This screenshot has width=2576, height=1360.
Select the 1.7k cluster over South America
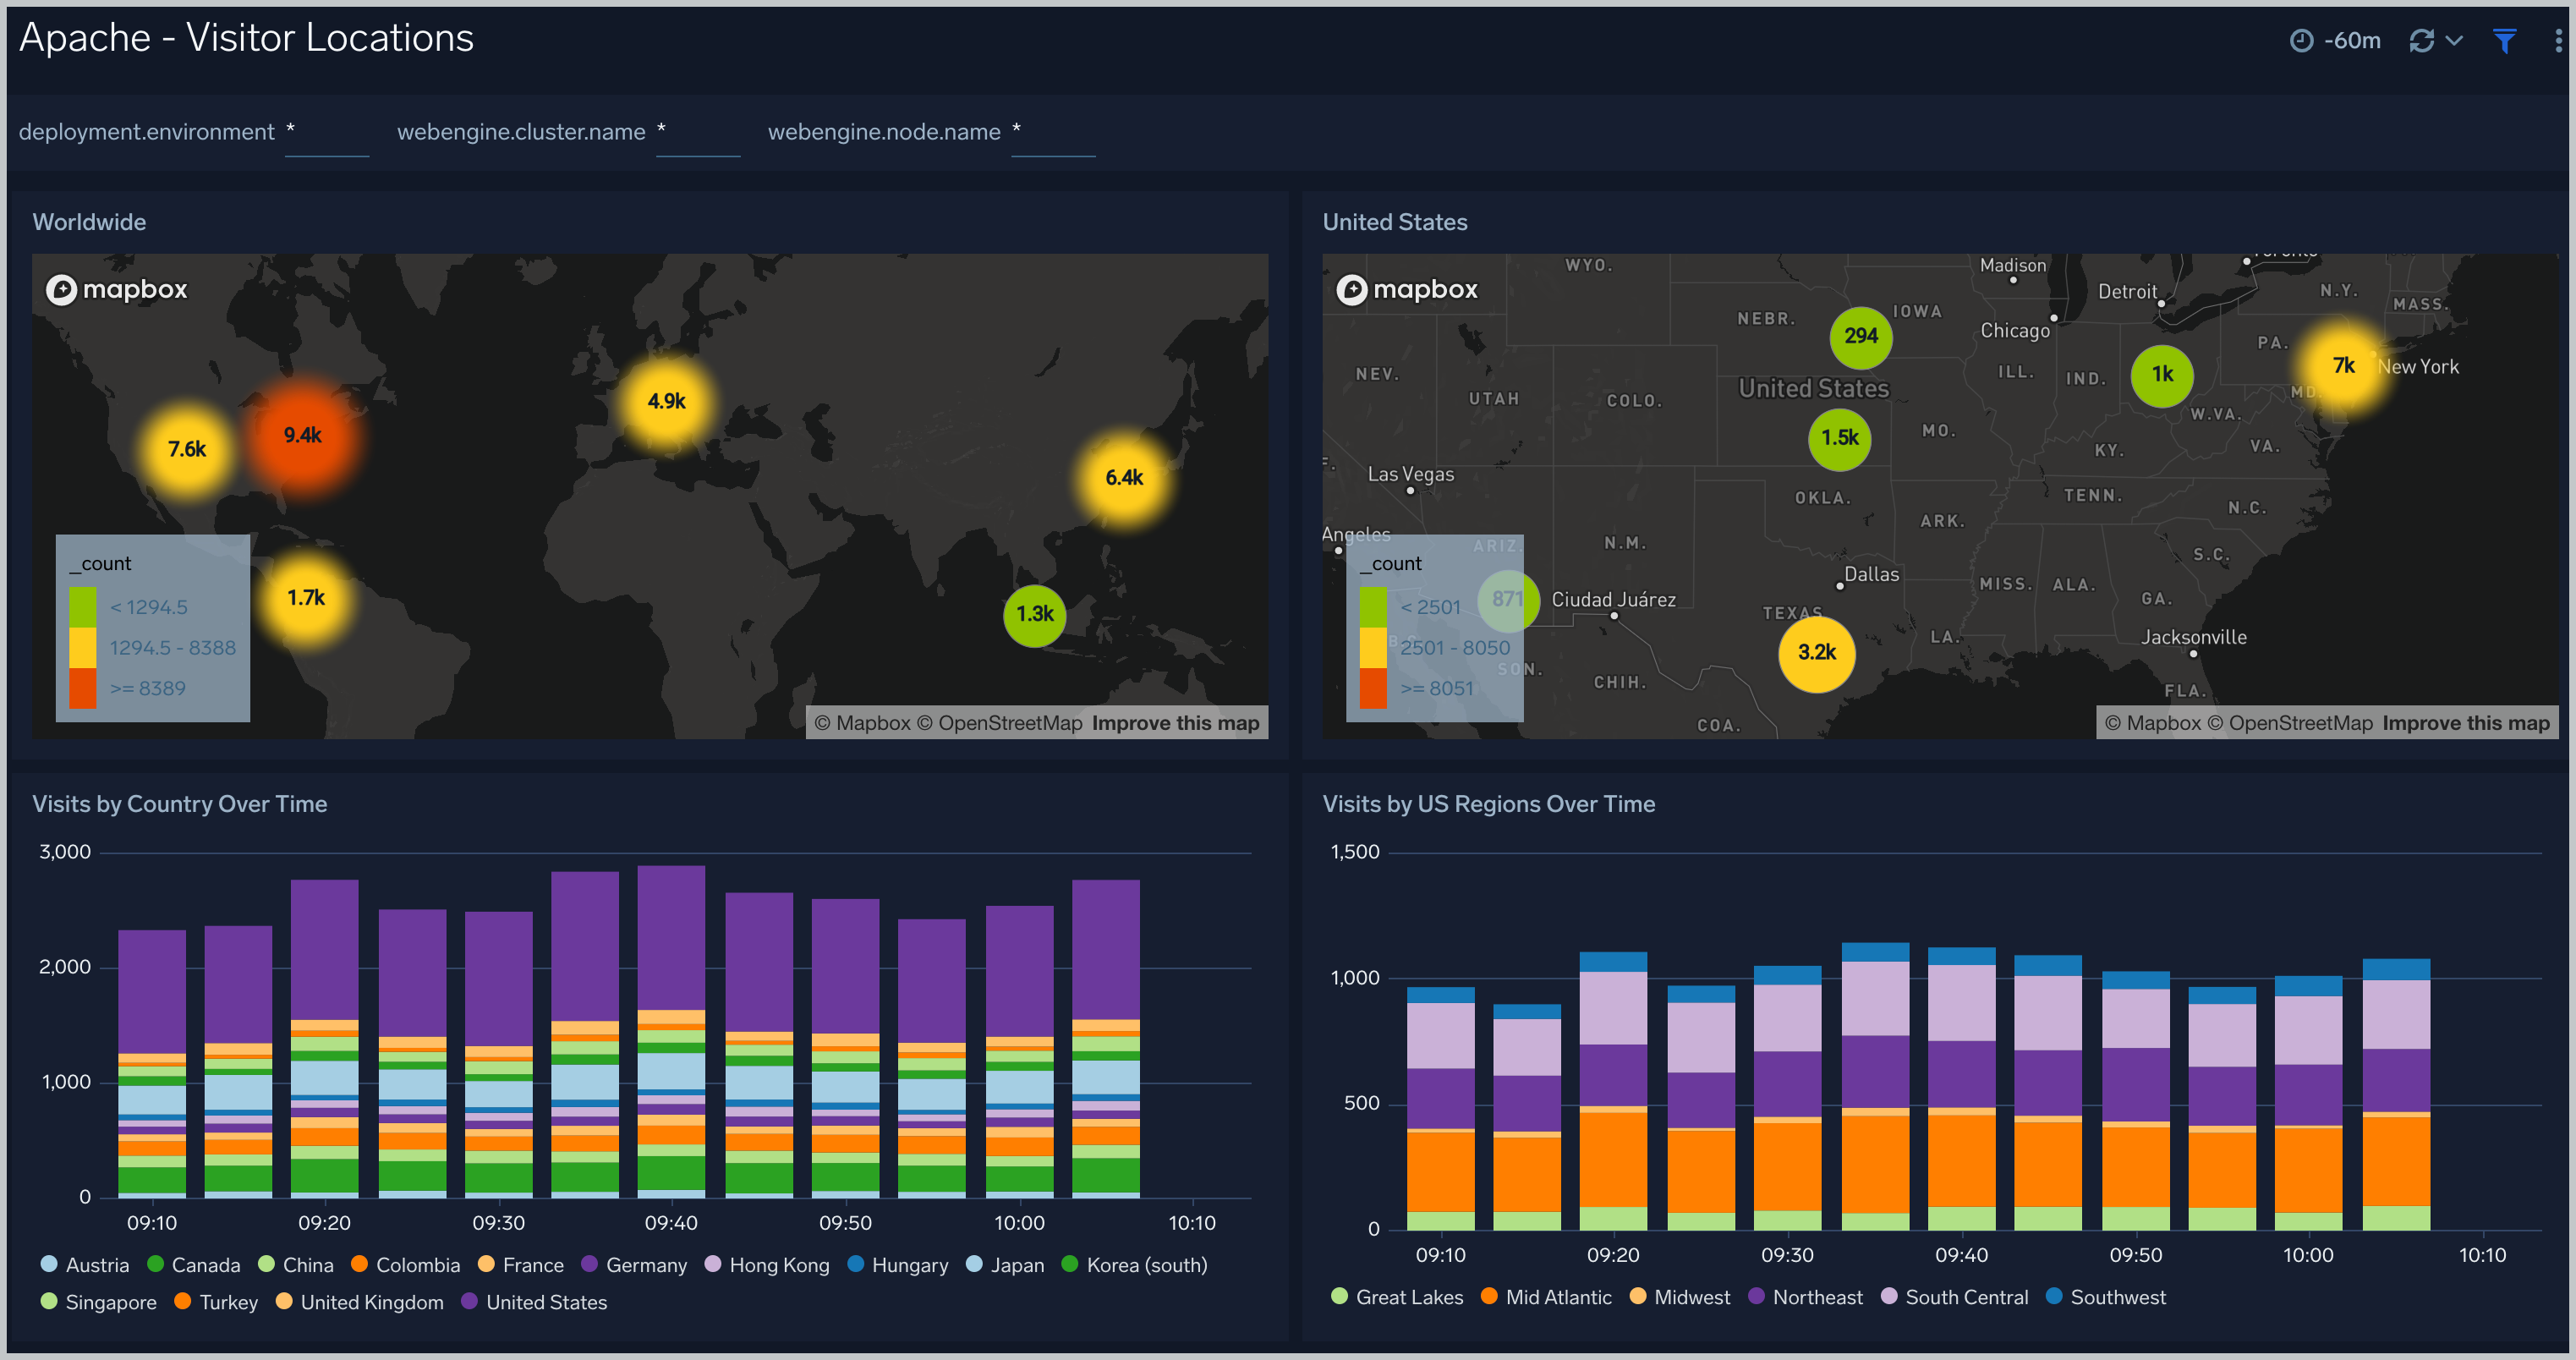click(x=306, y=598)
